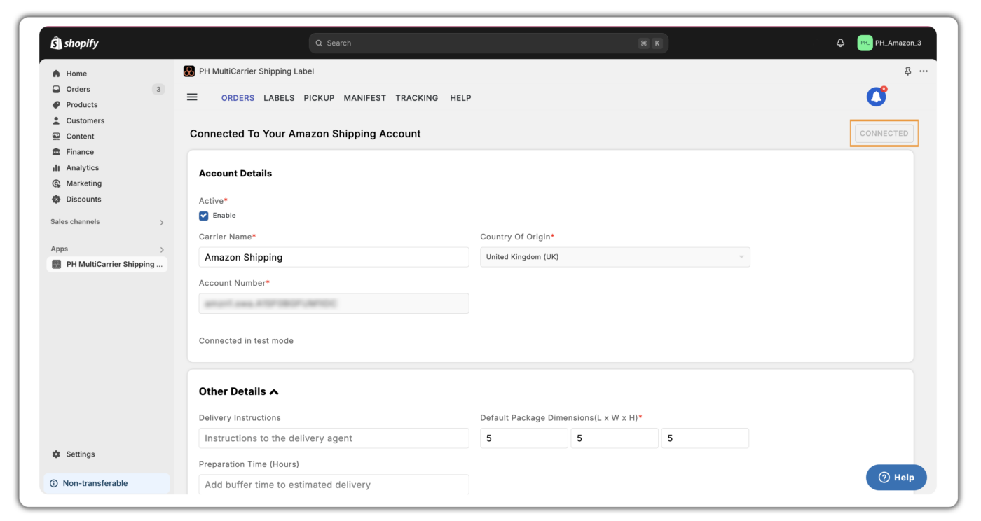Click the Customers person icon
Image resolution: width=981 pixels, height=521 pixels.
(x=57, y=120)
